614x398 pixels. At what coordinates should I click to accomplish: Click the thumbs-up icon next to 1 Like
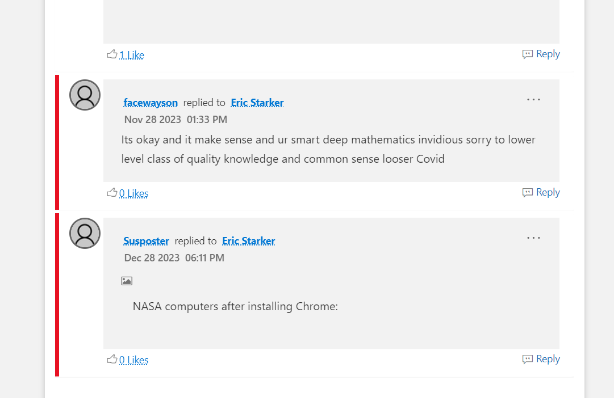[112, 54]
